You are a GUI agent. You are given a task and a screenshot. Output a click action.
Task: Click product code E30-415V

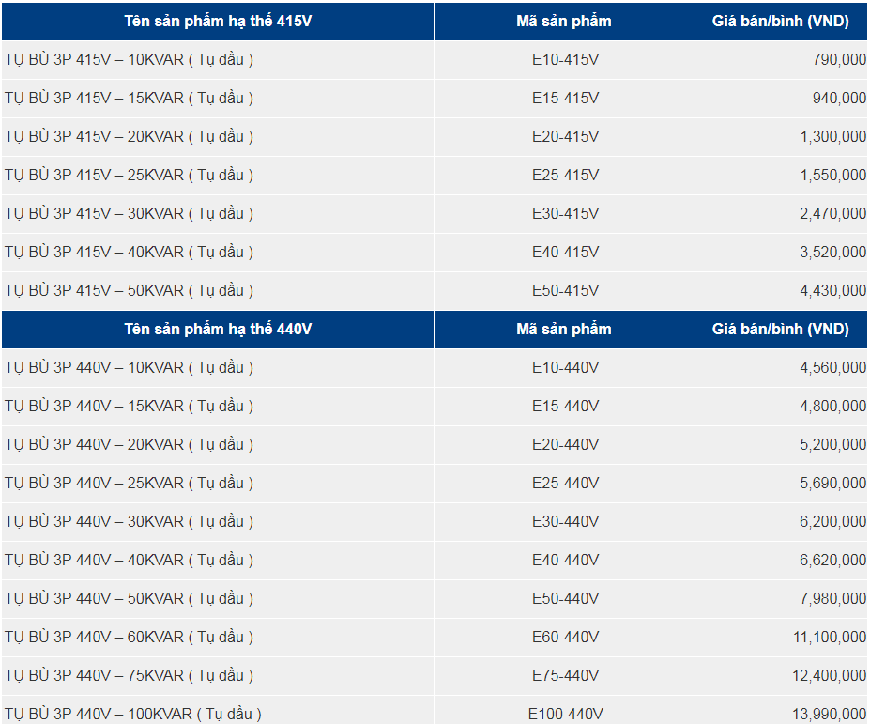(x=565, y=213)
